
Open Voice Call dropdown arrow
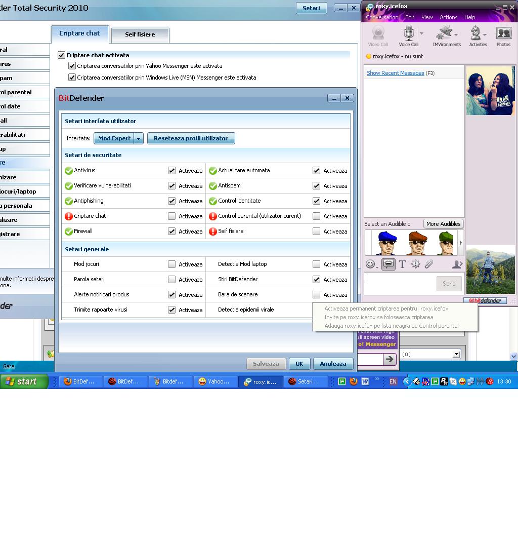(421, 33)
